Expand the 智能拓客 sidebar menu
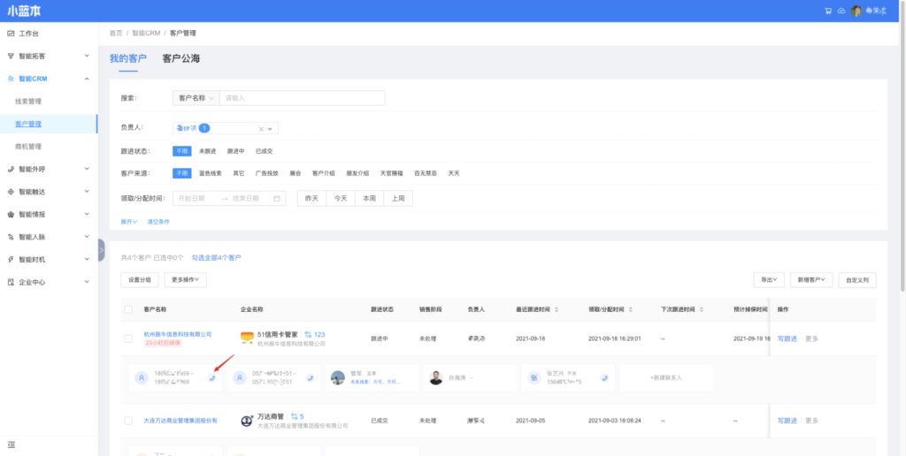Viewport: 906px width, 456px height. click(49, 56)
